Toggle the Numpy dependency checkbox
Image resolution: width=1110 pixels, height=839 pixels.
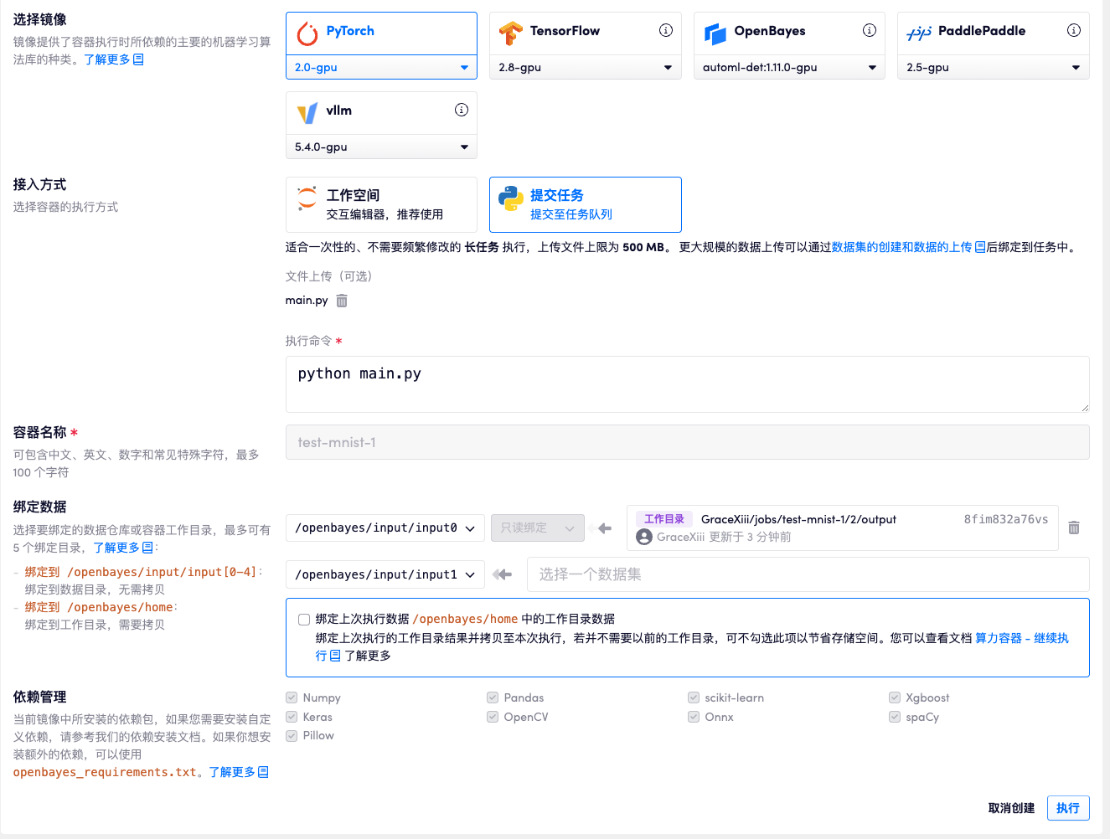pyautogui.click(x=292, y=697)
